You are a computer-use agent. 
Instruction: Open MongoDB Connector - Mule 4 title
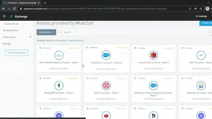59,93
